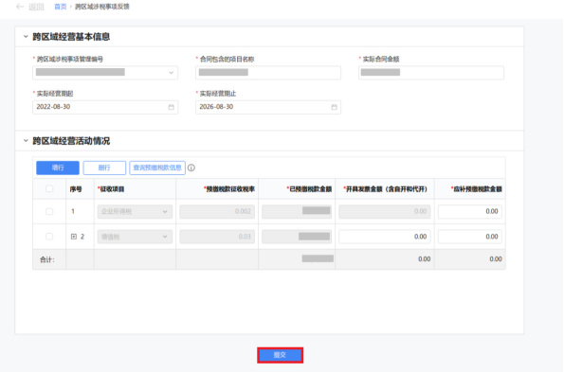Check the checkbox for row 2
This screenshot has width=564, height=372.
[49, 237]
